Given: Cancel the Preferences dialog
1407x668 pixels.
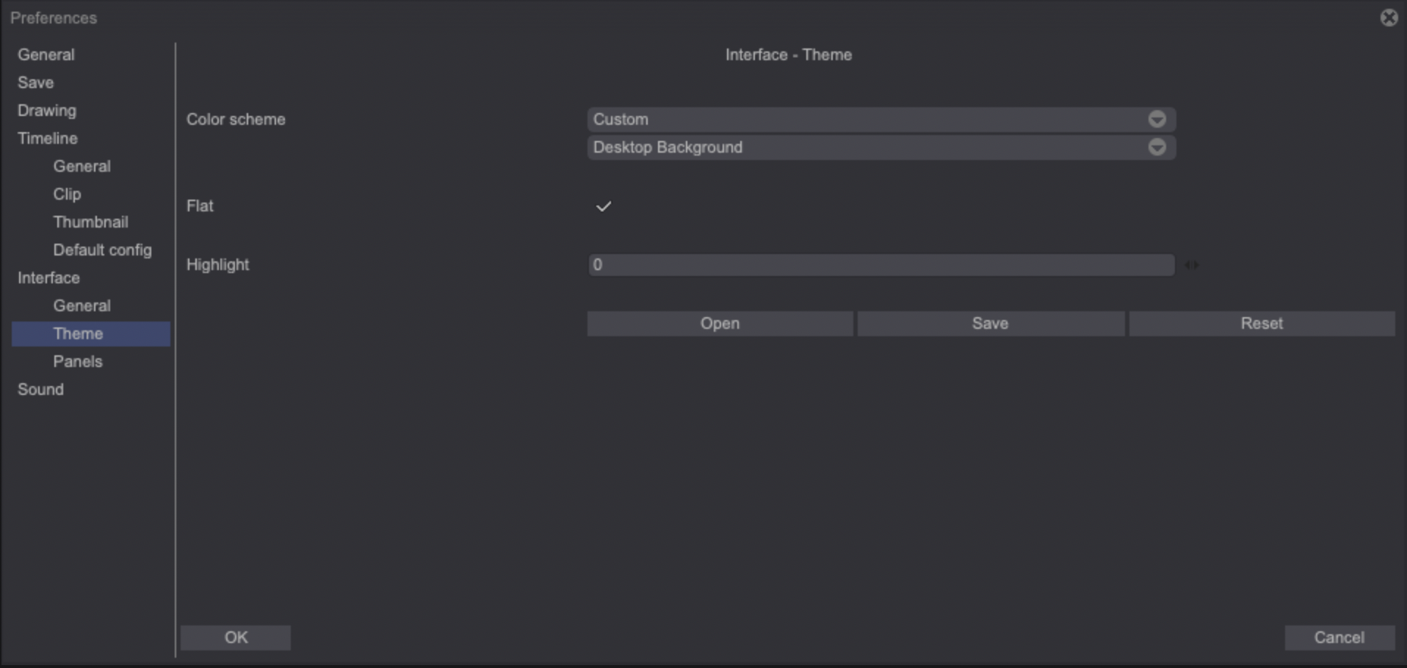Looking at the screenshot, I should (x=1340, y=637).
